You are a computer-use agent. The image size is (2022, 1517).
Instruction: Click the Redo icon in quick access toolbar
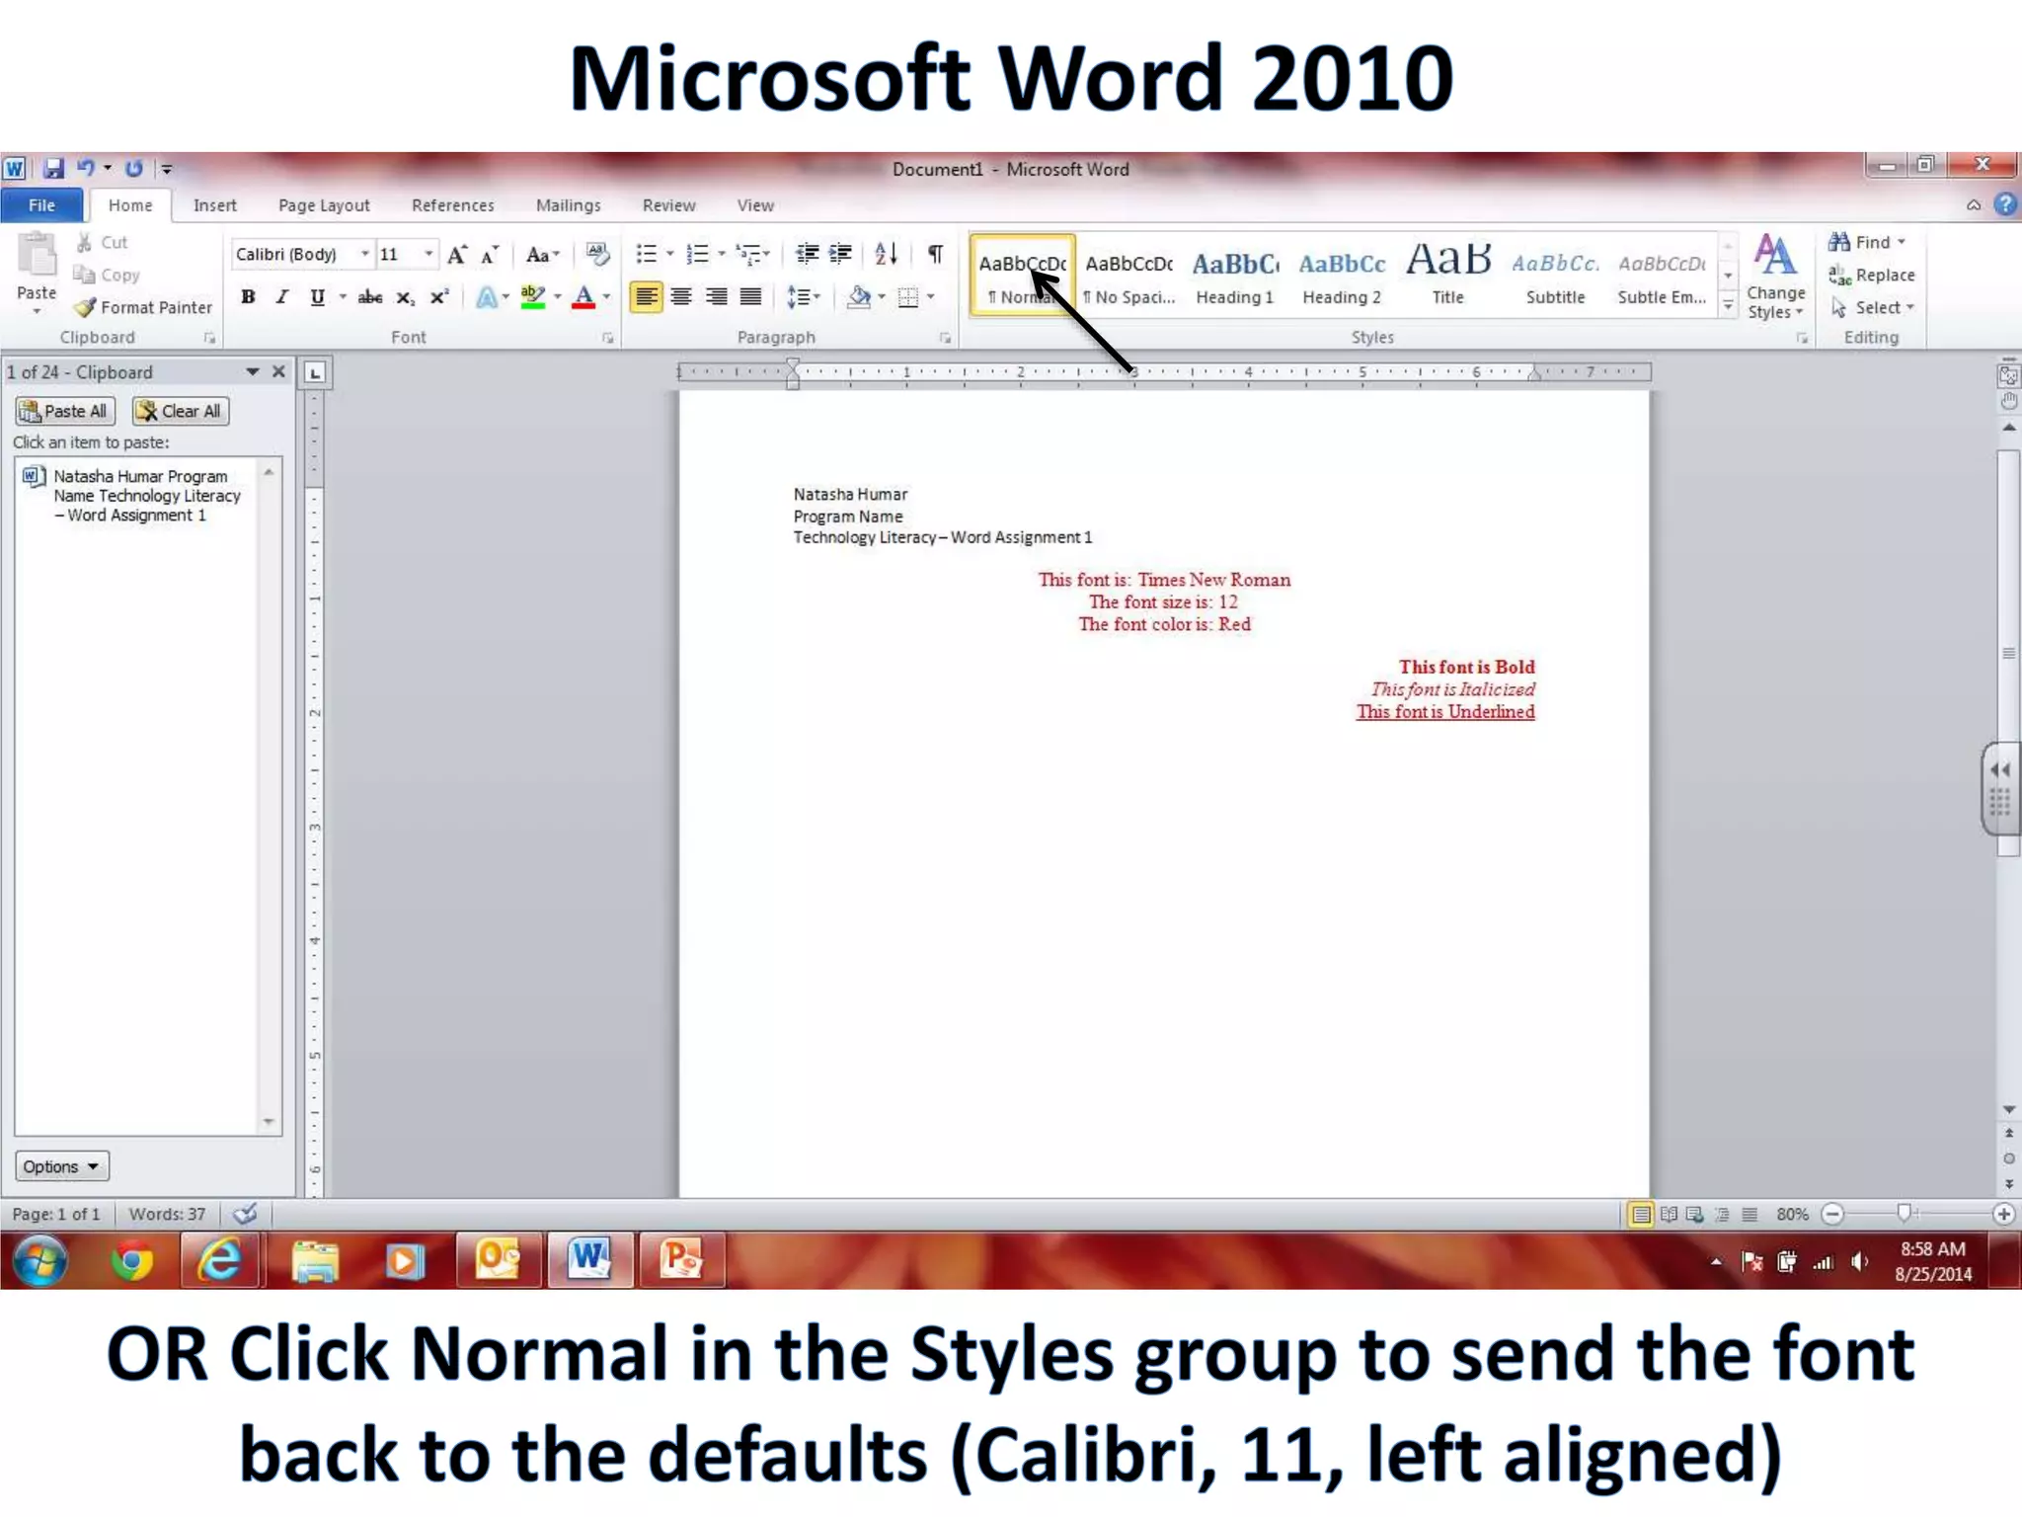(134, 168)
